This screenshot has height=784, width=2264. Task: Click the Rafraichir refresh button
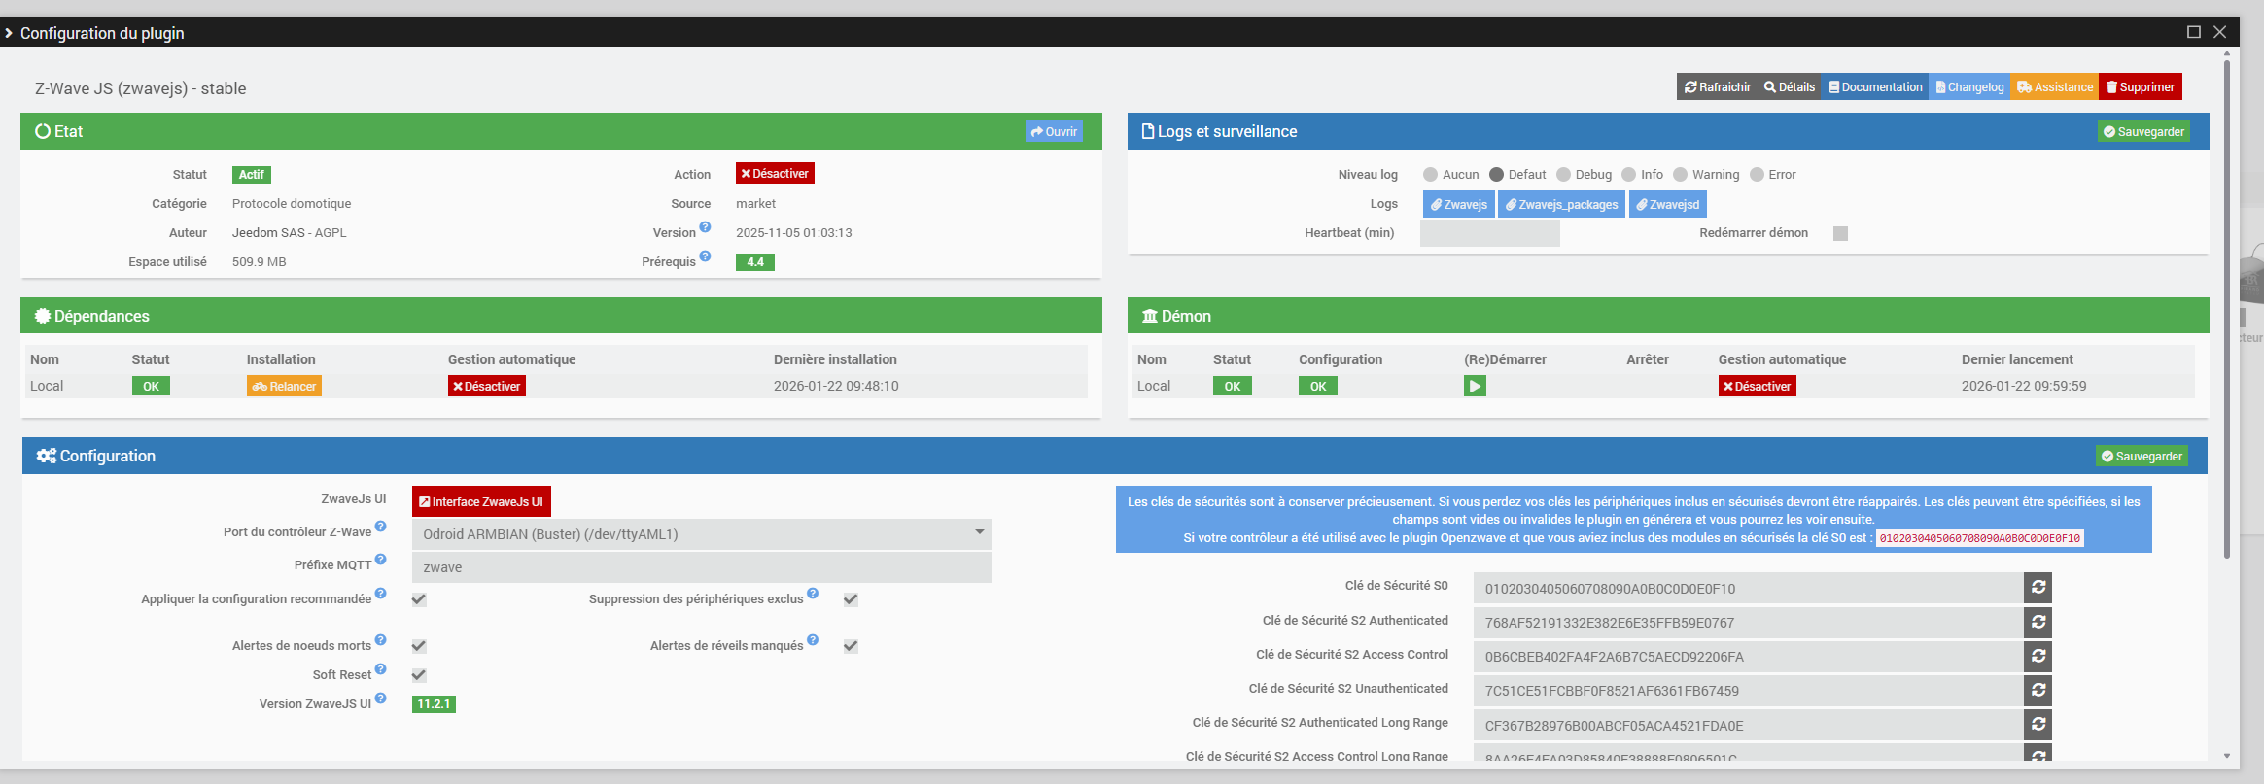click(x=1717, y=86)
